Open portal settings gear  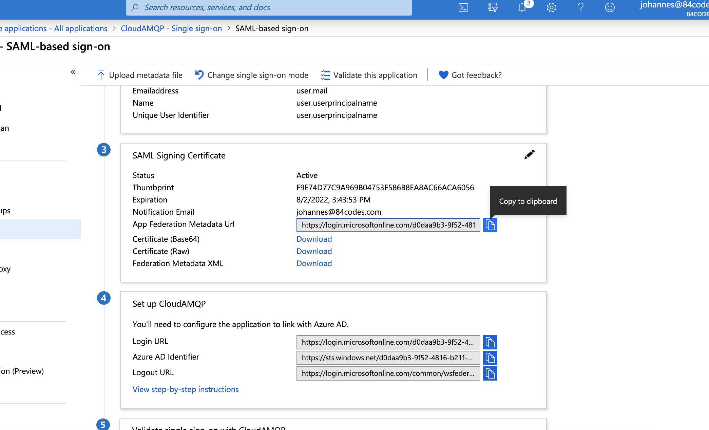pyautogui.click(x=552, y=7)
